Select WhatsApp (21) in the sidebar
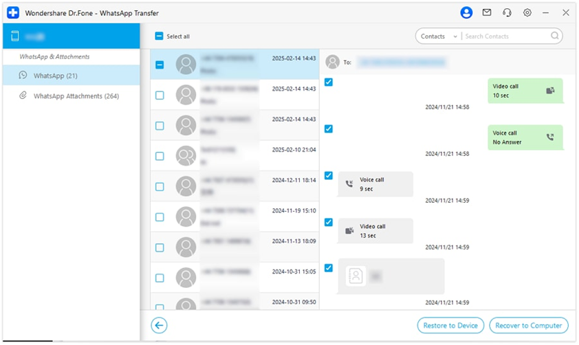The height and width of the screenshot is (345, 579). [72, 76]
